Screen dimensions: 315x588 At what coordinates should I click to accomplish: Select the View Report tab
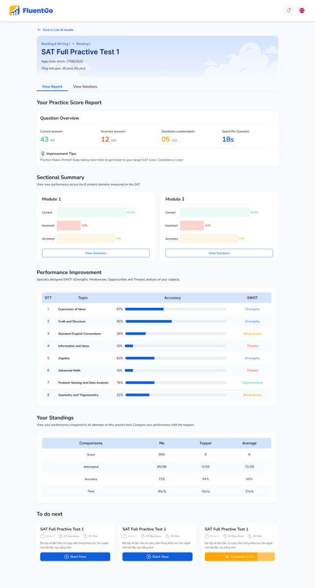(x=52, y=87)
